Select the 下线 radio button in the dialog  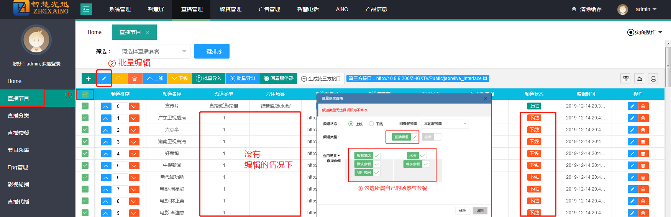(371, 124)
